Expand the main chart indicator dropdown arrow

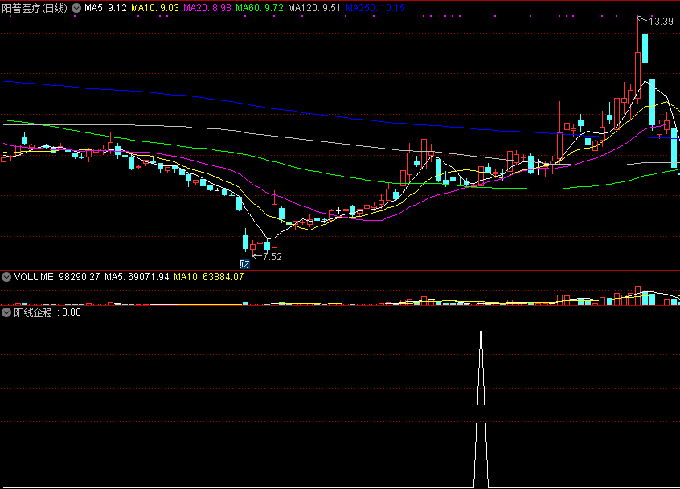[76, 8]
